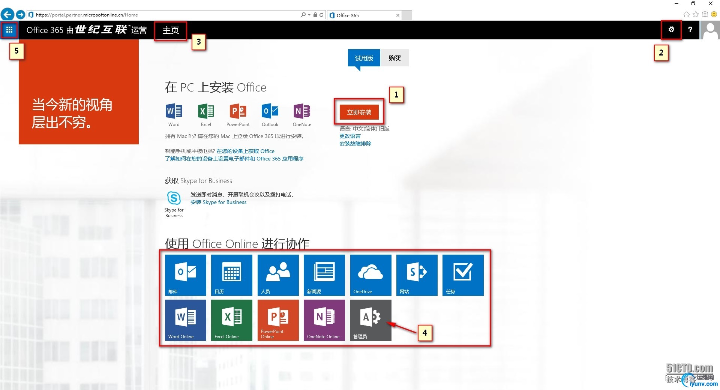Select the 购买 purchase tab

click(395, 58)
